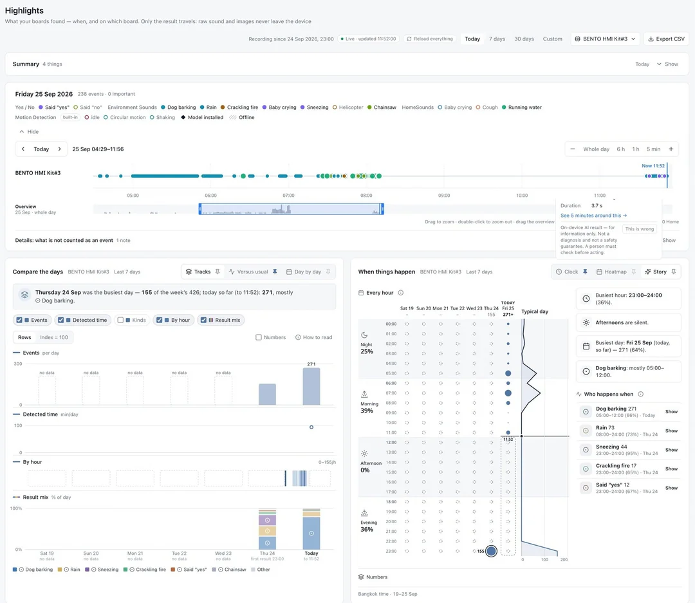The image size is (695, 603).
Task: Go to the next day with right chevron
Action: (59, 149)
